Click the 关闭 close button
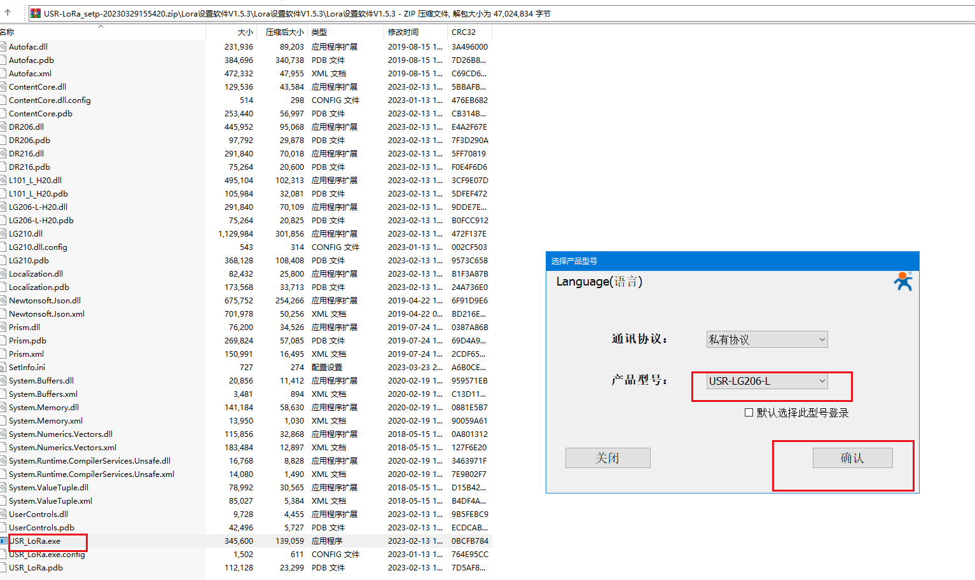The height and width of the screenshot is (580, 975). click(607, 458)
